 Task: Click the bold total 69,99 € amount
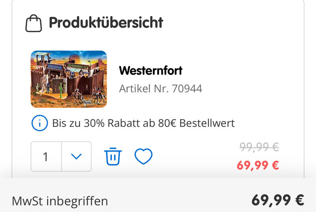(278, 200)
